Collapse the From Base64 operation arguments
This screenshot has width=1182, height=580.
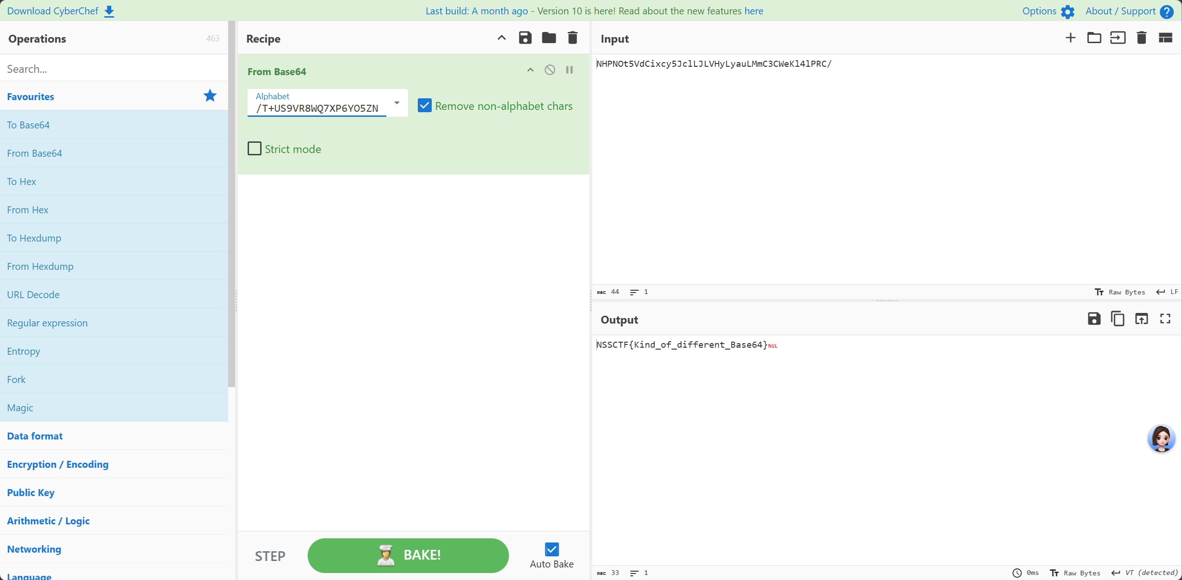[530, 70]
